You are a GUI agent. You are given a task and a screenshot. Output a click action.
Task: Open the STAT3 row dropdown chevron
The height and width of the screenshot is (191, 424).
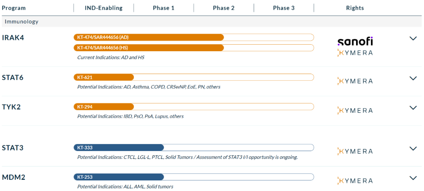pos(413,148)
